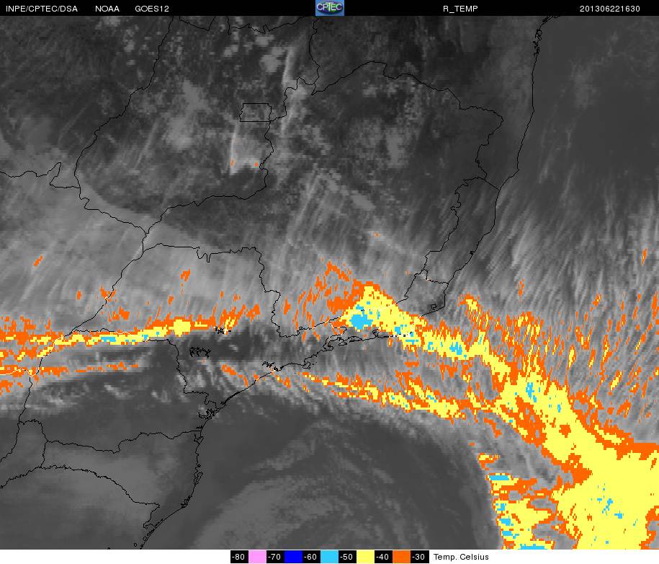Click the NOAA label in the header

(x=107, y=9)
